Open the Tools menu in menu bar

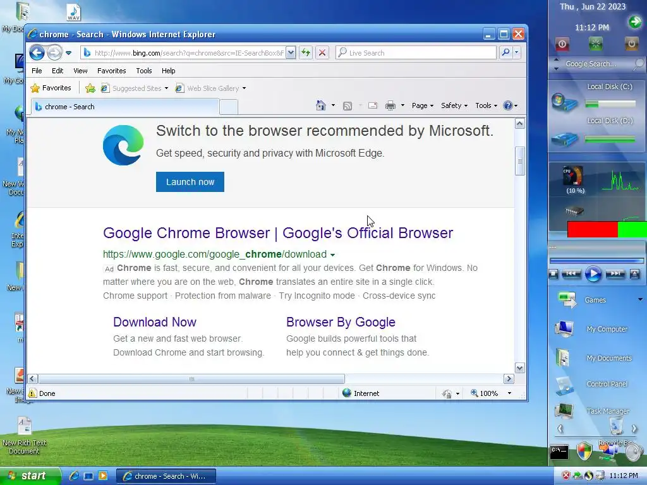[x=144, y=71]
